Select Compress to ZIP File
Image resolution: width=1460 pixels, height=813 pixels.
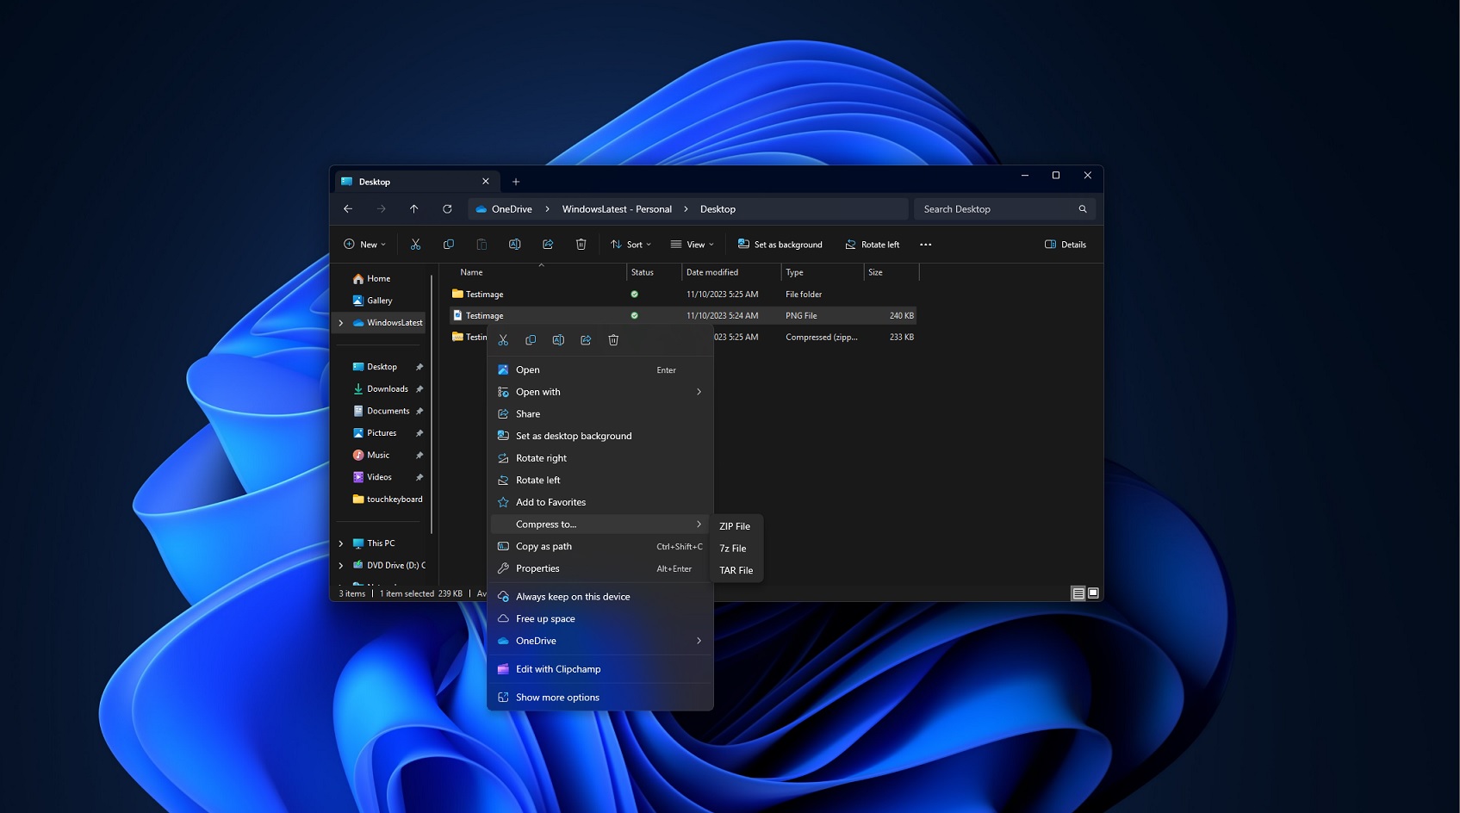tap(735, 525)
